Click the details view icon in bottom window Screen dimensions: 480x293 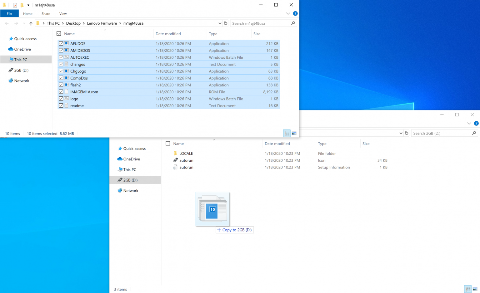pos(467,289)
